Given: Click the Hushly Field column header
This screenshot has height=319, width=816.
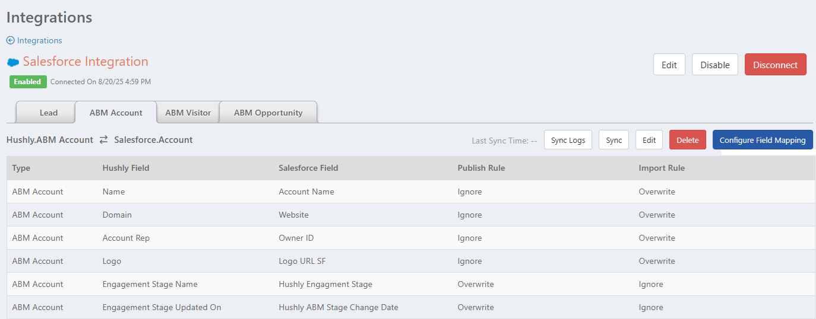Looking at the screenshot, I should [x=126, y=168].
